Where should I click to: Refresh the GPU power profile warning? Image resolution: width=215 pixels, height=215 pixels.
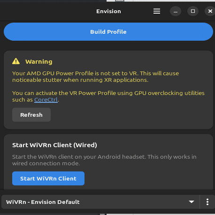click(x=31, y=115)
